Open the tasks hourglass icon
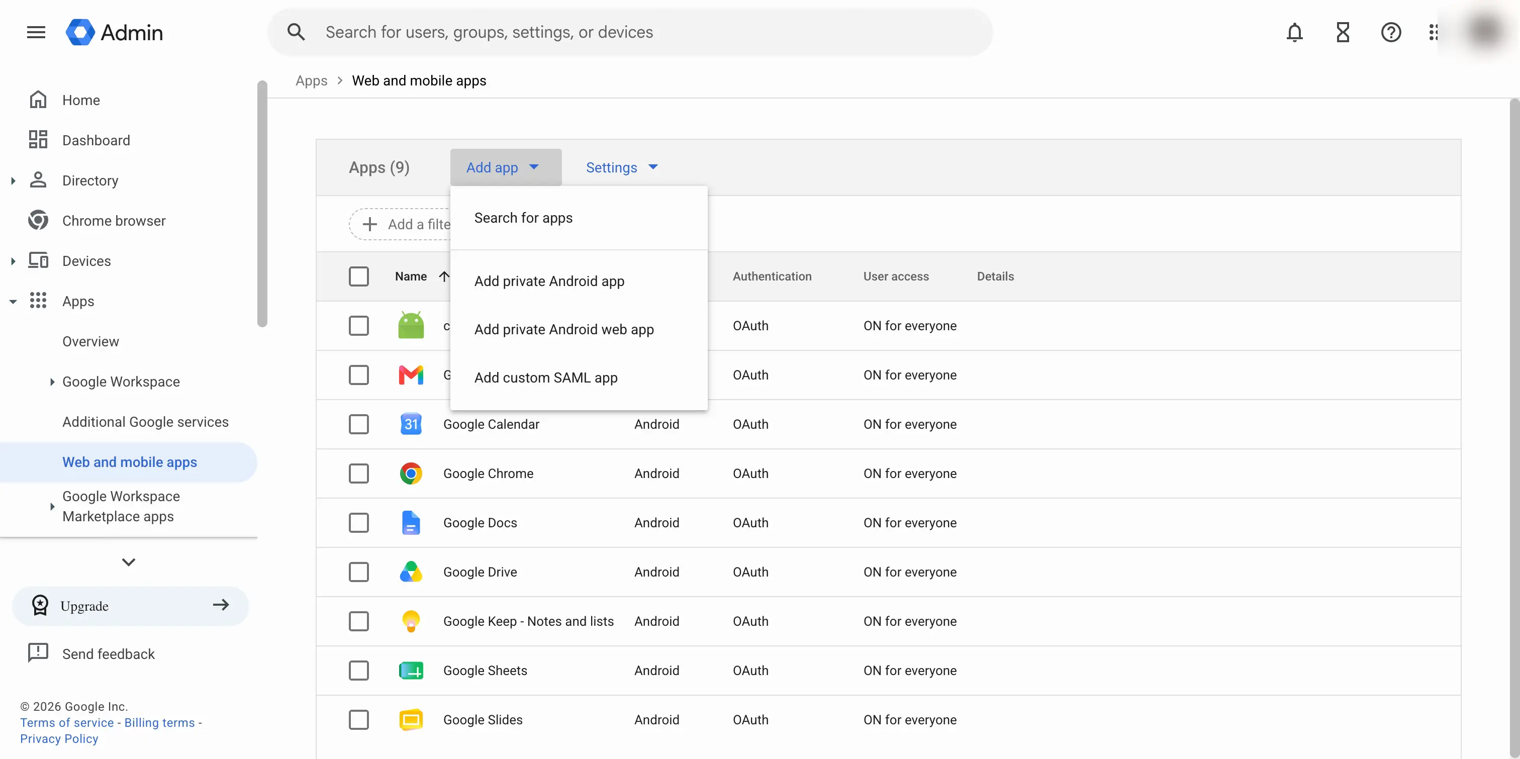Viewport: 1520px width, 759px height. tap(1343, 32)
